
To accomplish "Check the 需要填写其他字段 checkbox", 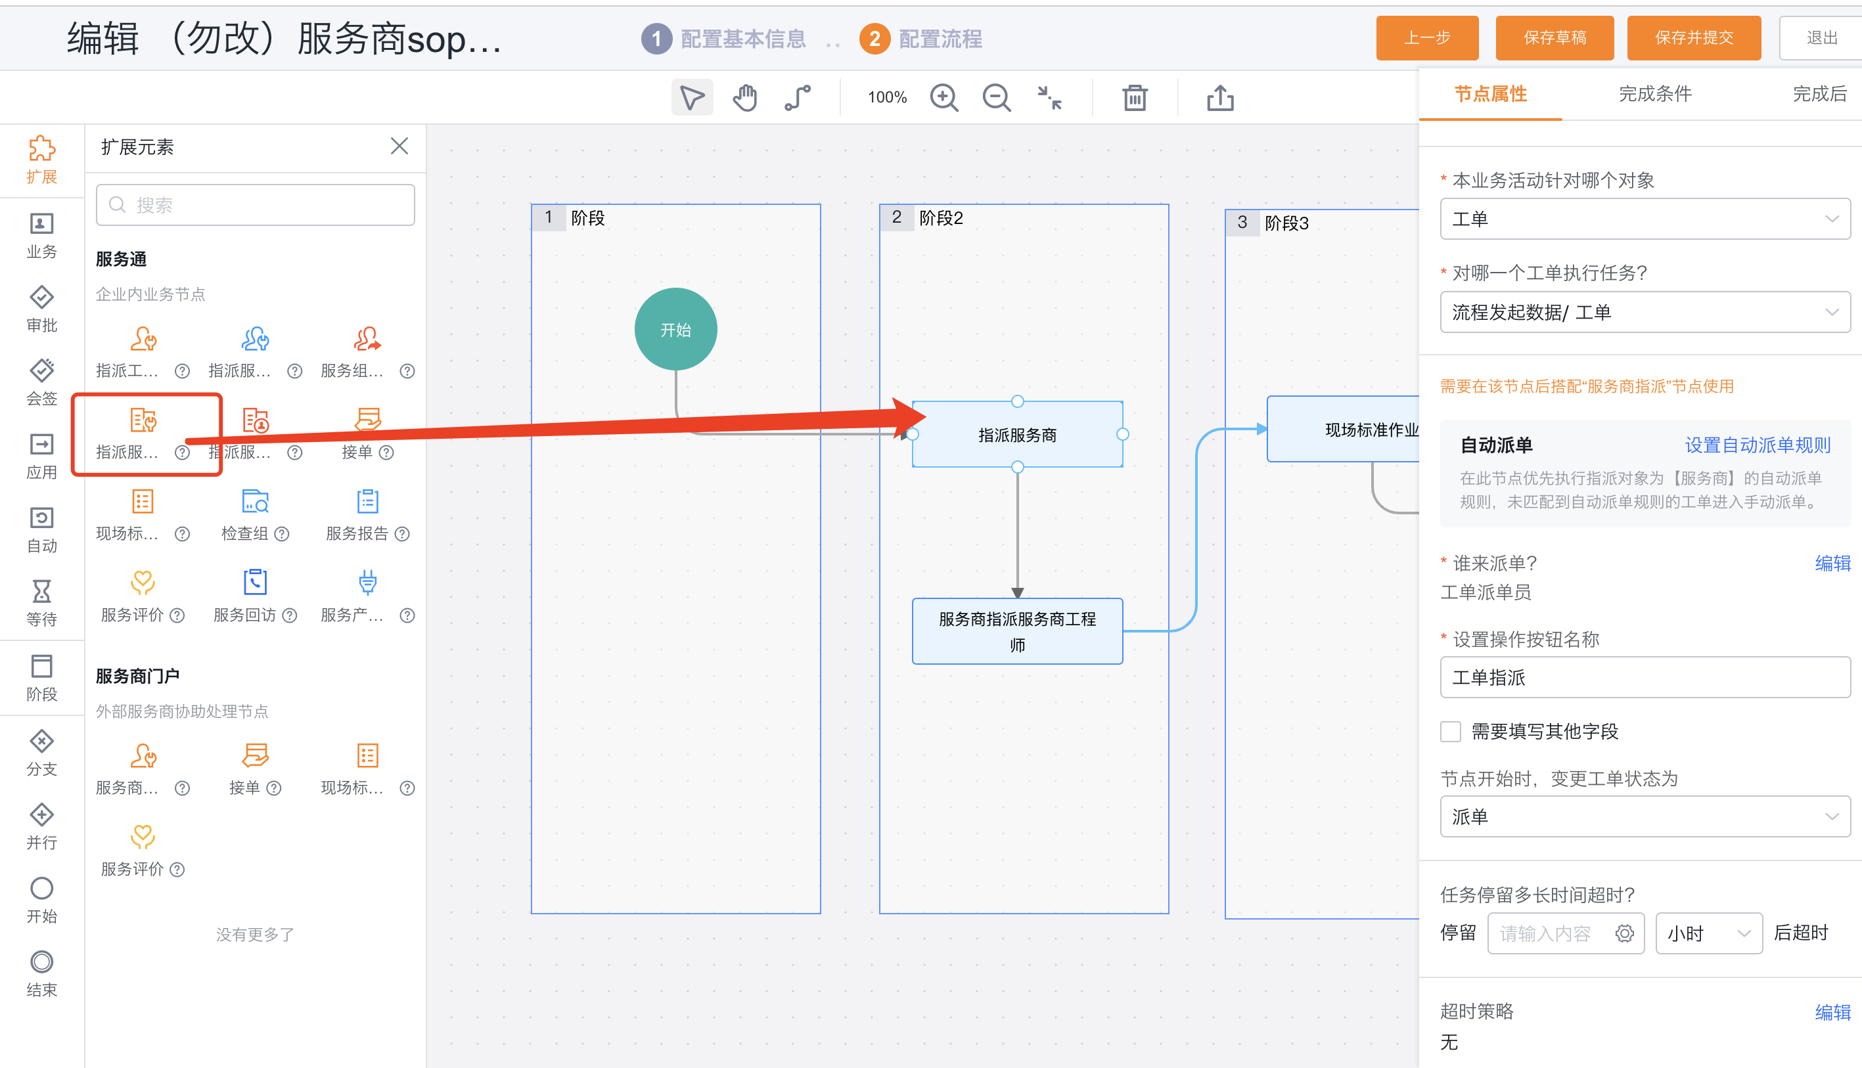I will tap(1451, 731).
